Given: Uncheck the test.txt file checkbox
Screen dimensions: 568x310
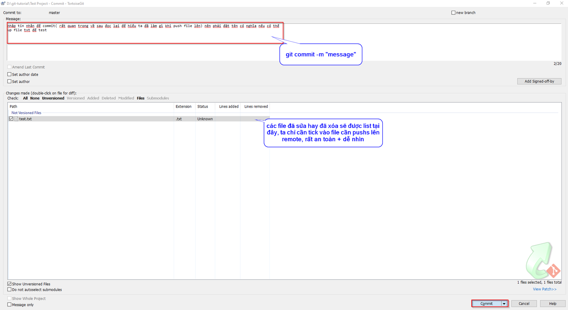Looking at the screenshot, I should 11,119.
